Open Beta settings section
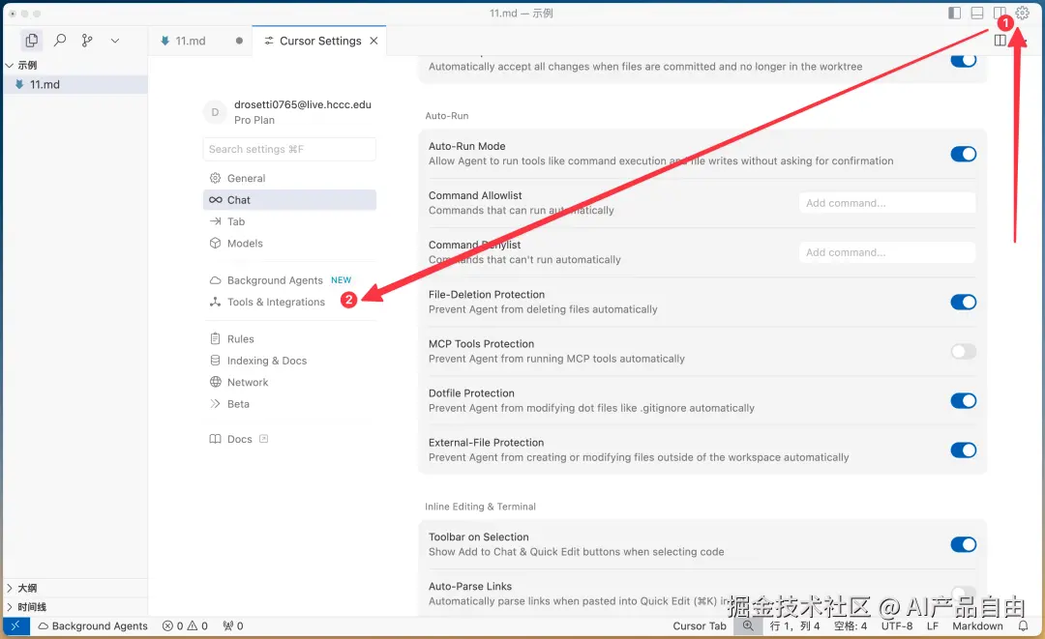 289,403
